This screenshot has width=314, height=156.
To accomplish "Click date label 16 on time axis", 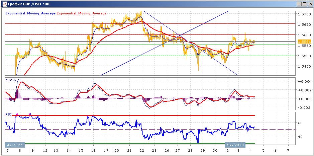I will [x=93, y=150].
